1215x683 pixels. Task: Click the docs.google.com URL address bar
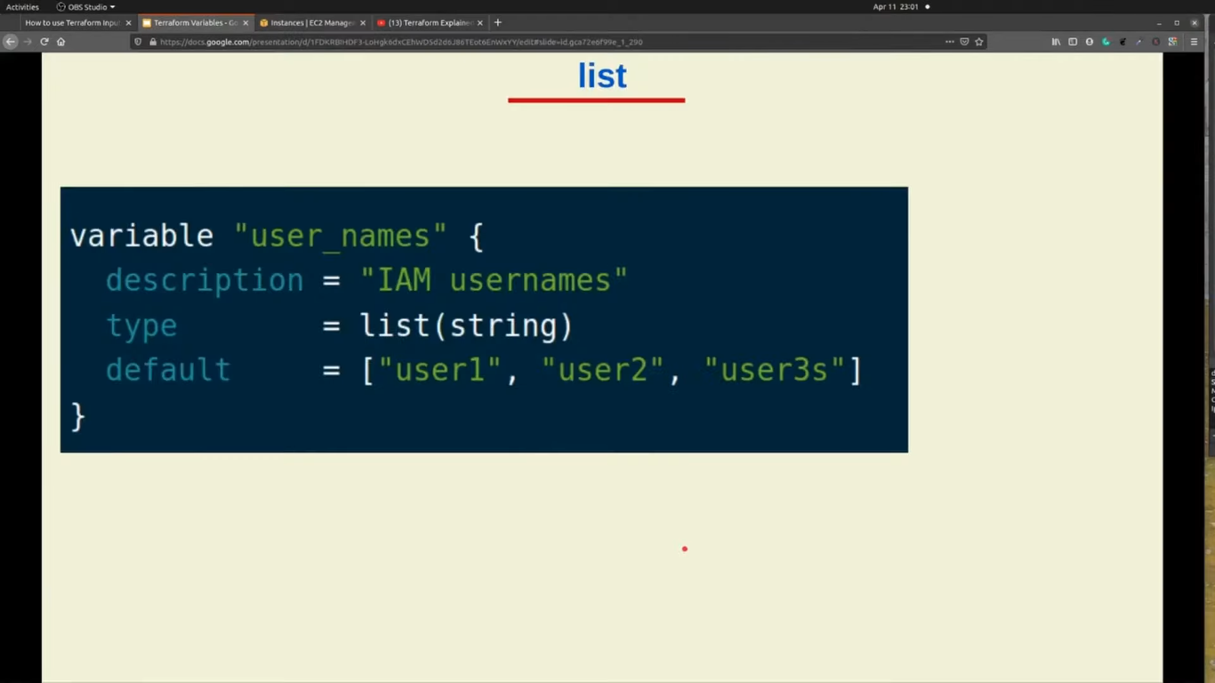click(534, 42)
